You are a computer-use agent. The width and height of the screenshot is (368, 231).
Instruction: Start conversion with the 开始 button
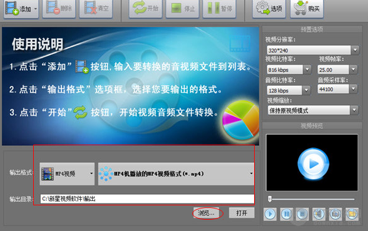click(x=145, y=9)
